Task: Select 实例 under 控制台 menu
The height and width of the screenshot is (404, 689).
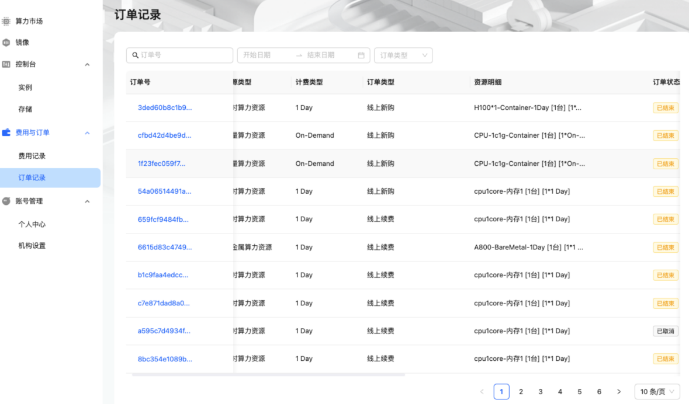Action: click(x=25, y=88)
